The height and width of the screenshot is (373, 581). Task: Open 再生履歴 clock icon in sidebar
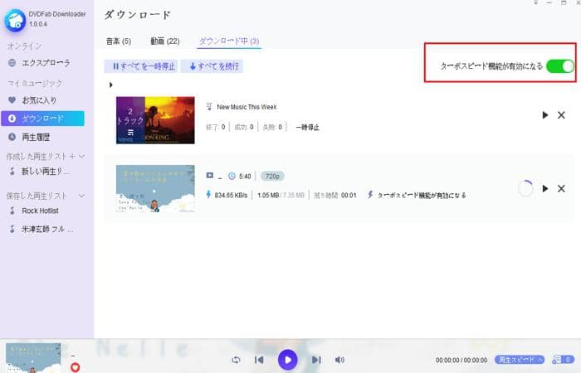12,137
